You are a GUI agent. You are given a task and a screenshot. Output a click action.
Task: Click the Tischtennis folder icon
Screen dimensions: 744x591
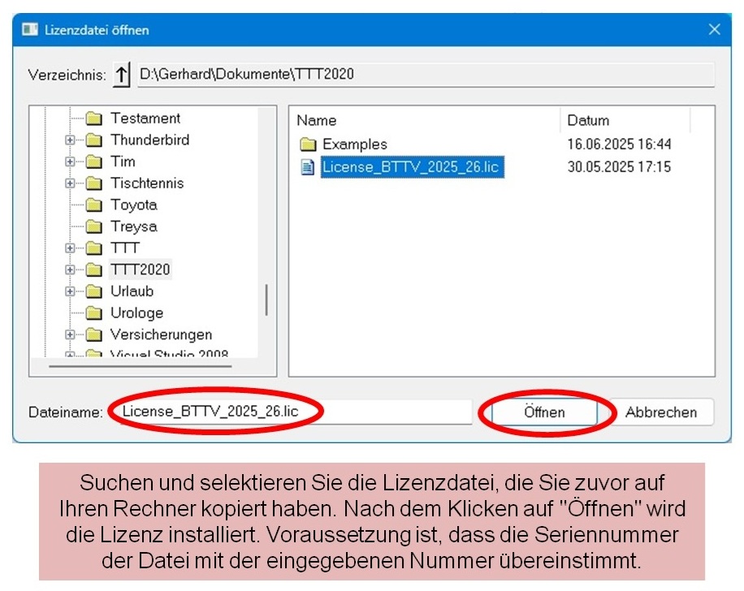[x=93, y=183]
